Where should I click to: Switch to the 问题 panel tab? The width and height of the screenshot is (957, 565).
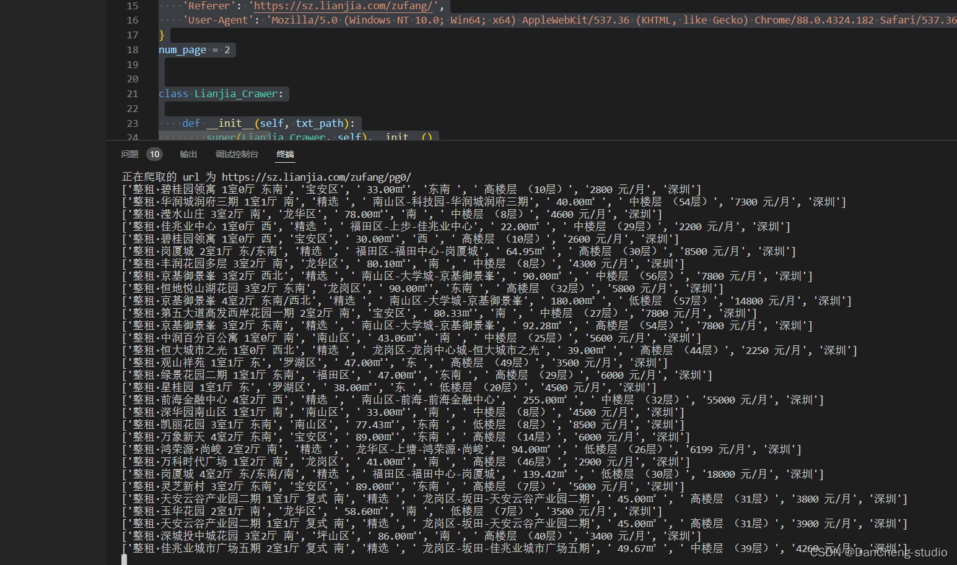(x=129, y=154)
